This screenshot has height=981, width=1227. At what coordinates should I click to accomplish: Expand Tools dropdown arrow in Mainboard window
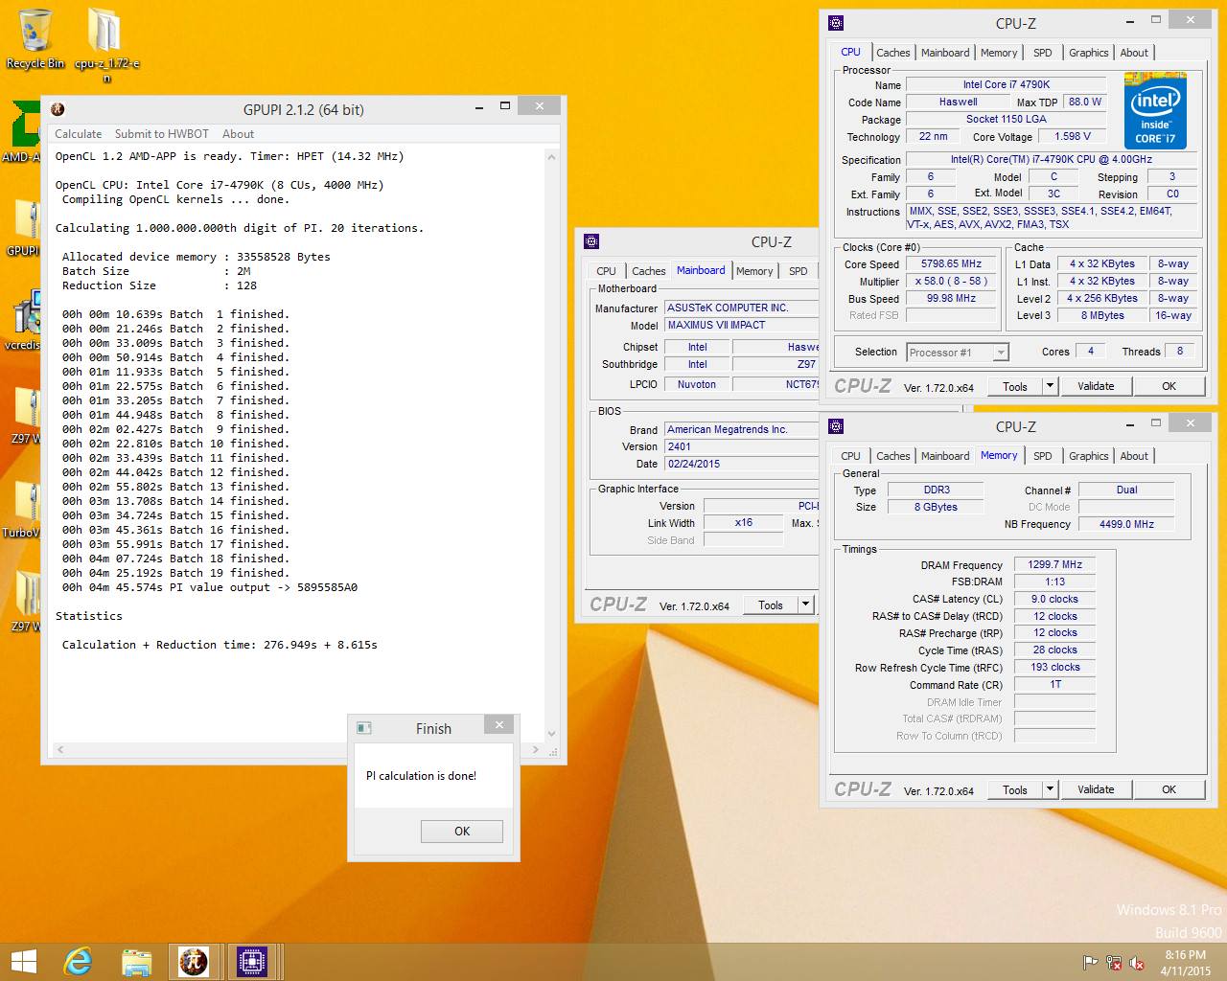[x=805, y=605]
